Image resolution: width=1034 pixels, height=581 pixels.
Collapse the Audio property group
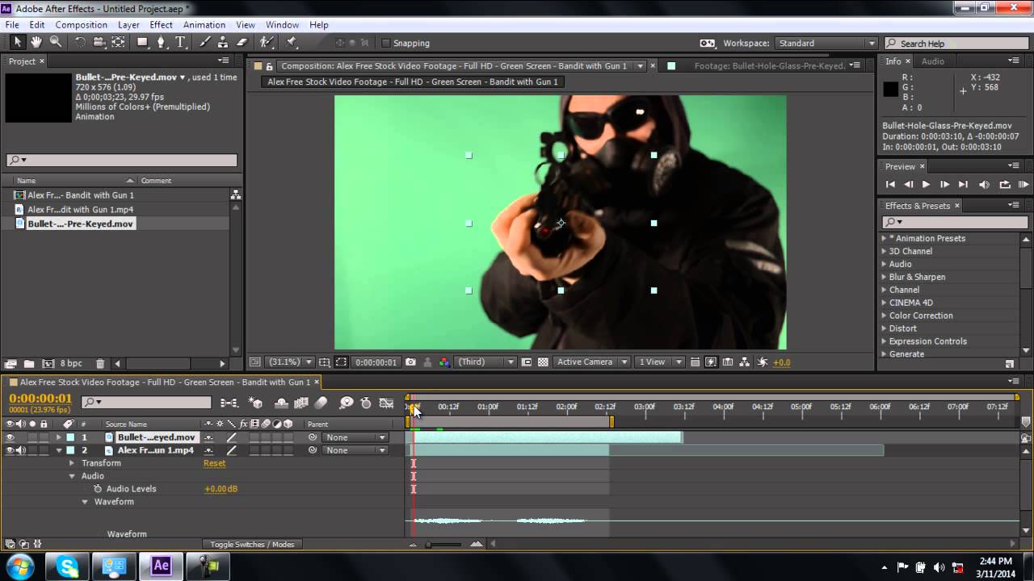click(x=72, y=476)
